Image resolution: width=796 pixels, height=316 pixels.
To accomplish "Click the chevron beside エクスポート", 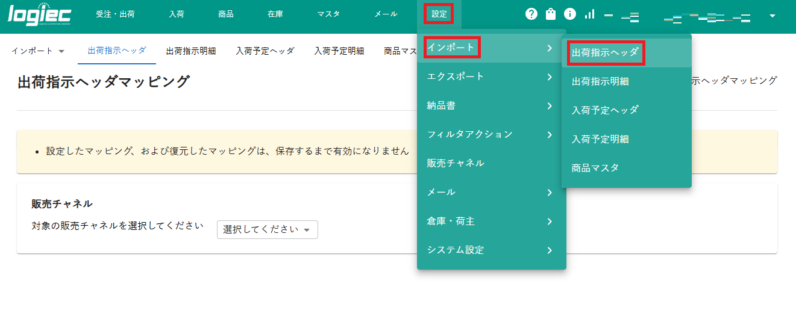I will tap(550, 76).
